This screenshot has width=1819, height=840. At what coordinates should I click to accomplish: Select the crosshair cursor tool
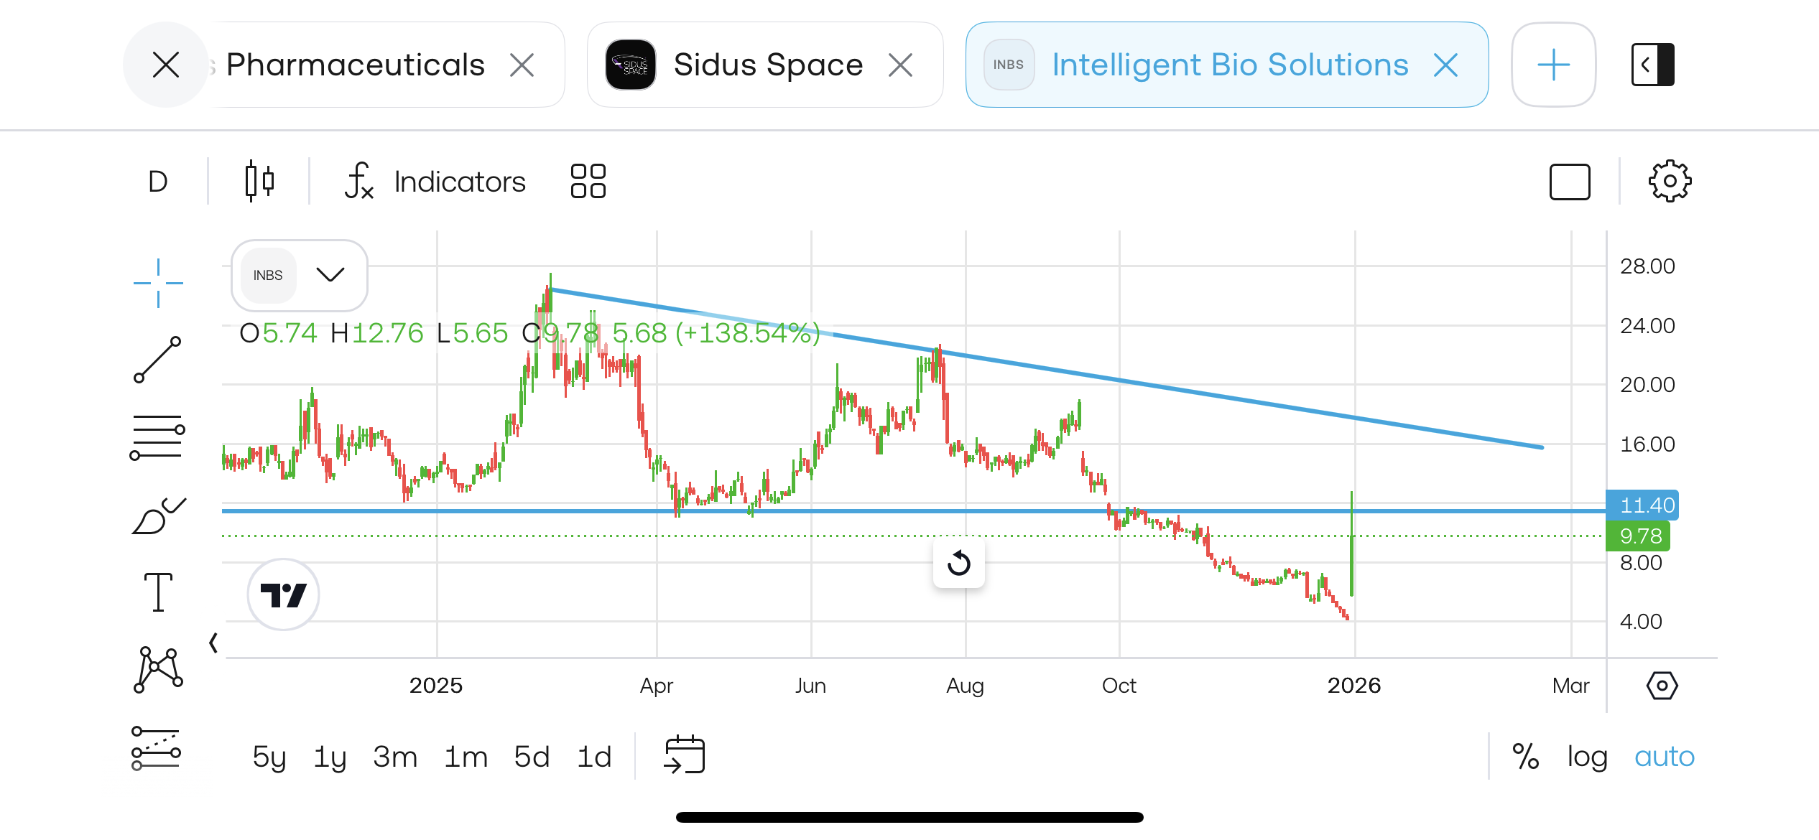(158, 283)
